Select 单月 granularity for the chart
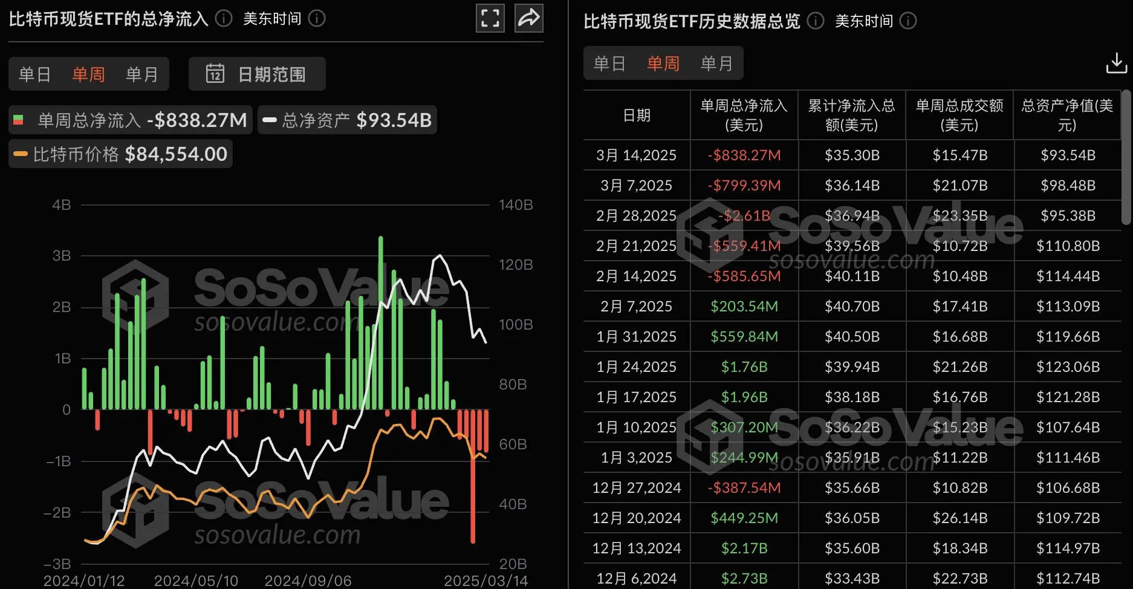The image size is (1133, 589). 141,73
